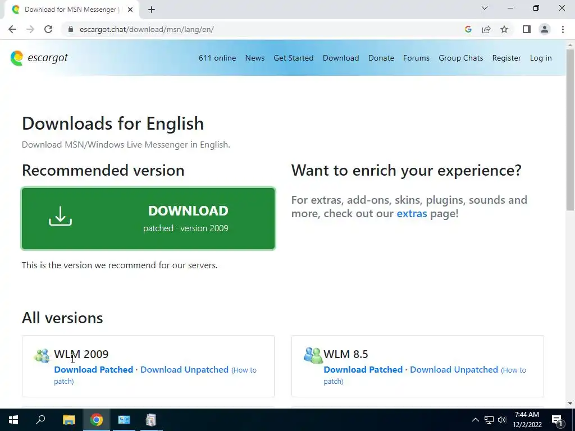The height and width of the screenshot is (431, 575).
Task: Open the Messenger app in taskbar
Action: point(124,420)
